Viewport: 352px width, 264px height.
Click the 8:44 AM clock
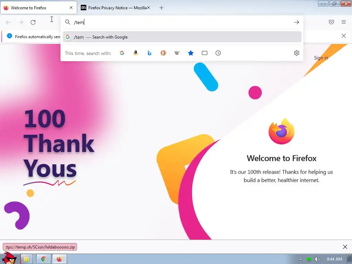pyautogui.click(x=334, y=259)
